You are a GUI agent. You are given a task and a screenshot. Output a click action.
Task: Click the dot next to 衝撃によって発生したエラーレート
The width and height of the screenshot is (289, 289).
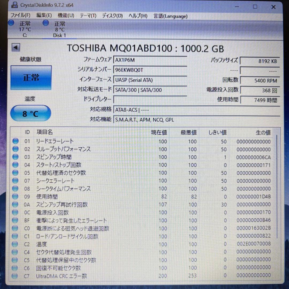coord(15,220)
